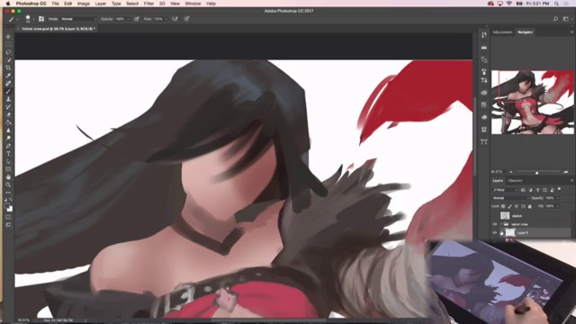This screenshot has height=324, width=576.
Task: Open the Layer menu
Action: (x=100, y=4)
